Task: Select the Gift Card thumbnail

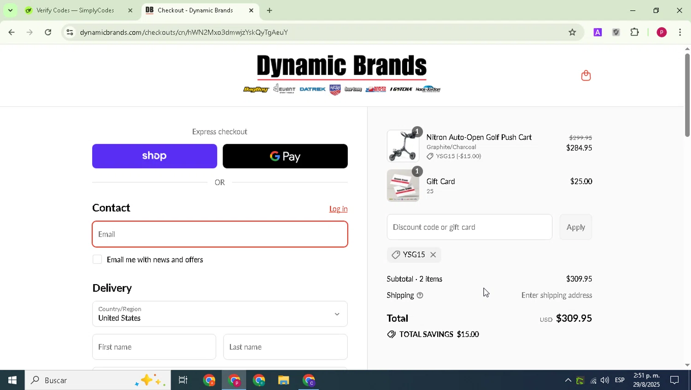Action: click(x=403, y=186)
